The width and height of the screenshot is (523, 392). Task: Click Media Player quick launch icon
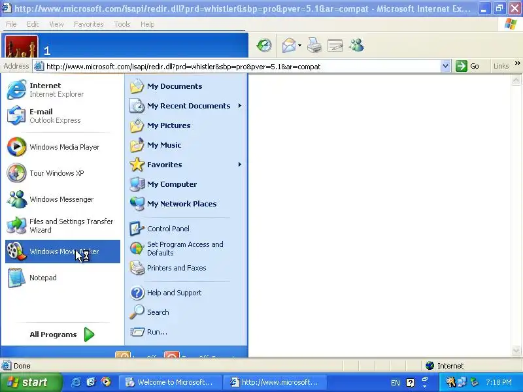107,382
